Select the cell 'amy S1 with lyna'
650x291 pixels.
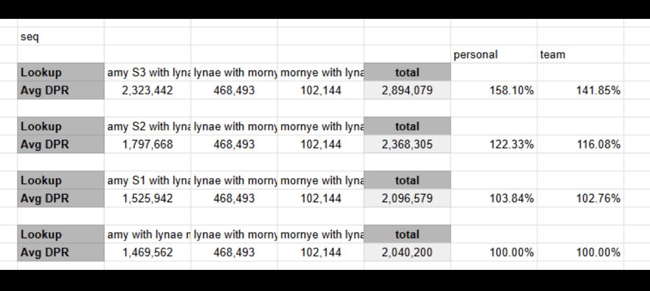pos(148,180)
